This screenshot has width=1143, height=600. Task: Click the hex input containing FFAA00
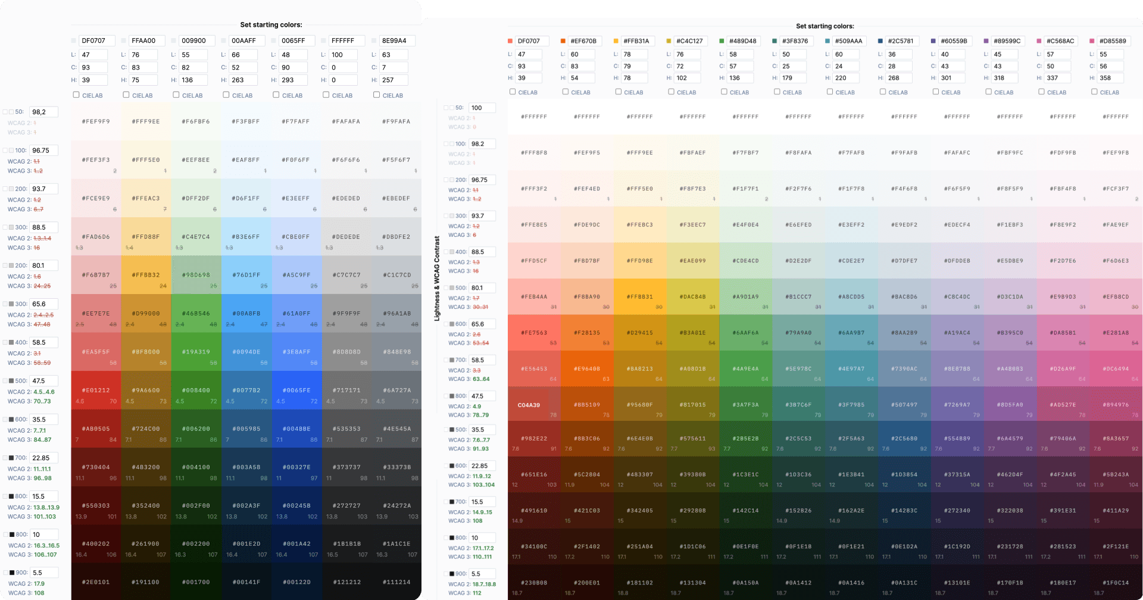[145, 40]
